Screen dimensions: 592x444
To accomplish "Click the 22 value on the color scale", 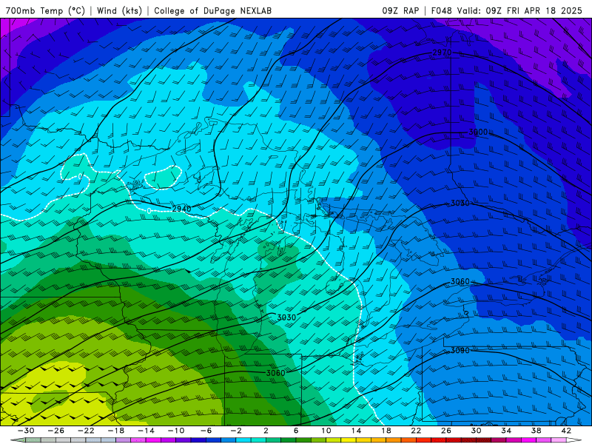I will coord(416,431).
